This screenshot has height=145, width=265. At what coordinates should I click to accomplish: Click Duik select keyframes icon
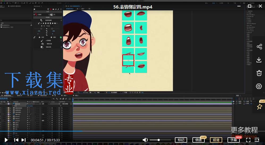coord(41,20)
